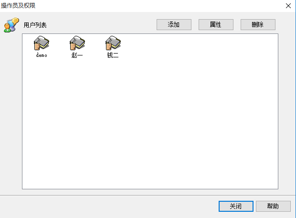Click the 用户列表 people icon

pos(11,25)
